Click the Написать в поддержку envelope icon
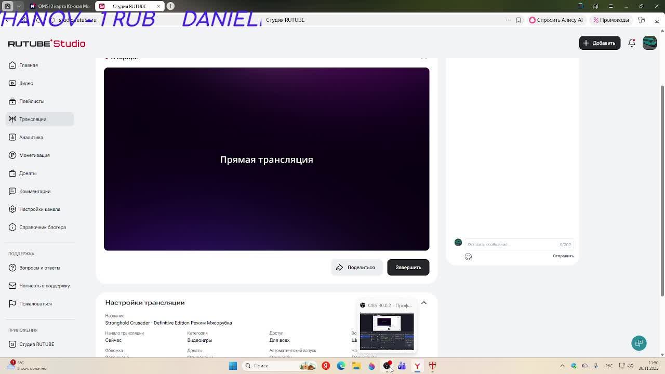 coord(12,286)
